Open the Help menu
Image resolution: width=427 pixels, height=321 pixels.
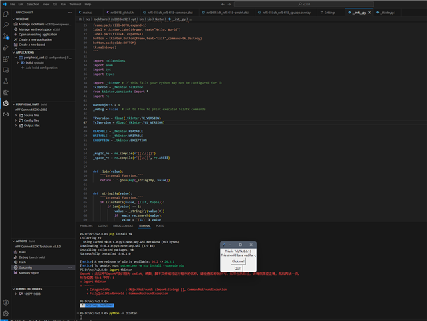point(88,4)
